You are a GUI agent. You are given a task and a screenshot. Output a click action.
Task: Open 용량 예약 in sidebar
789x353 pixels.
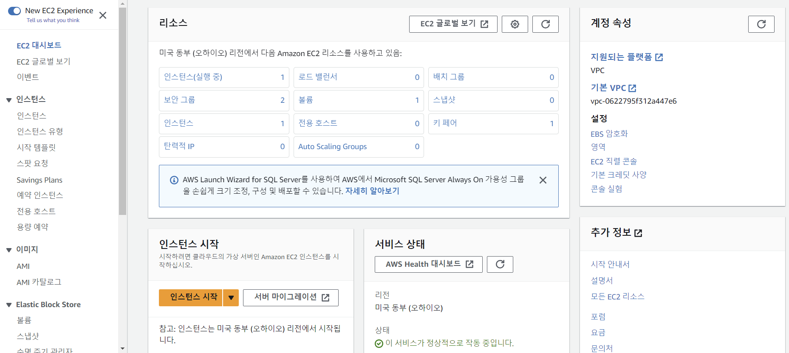click(x=32, y=227)
